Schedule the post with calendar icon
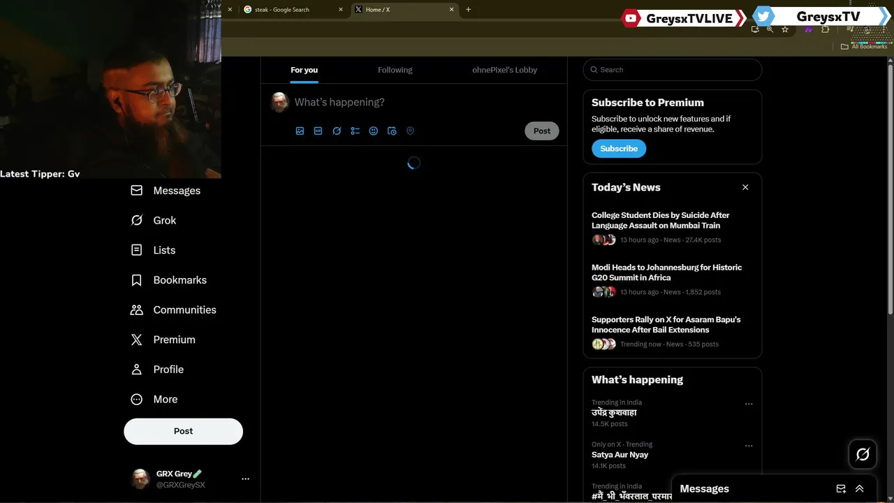894x503 pixels. 392,131
